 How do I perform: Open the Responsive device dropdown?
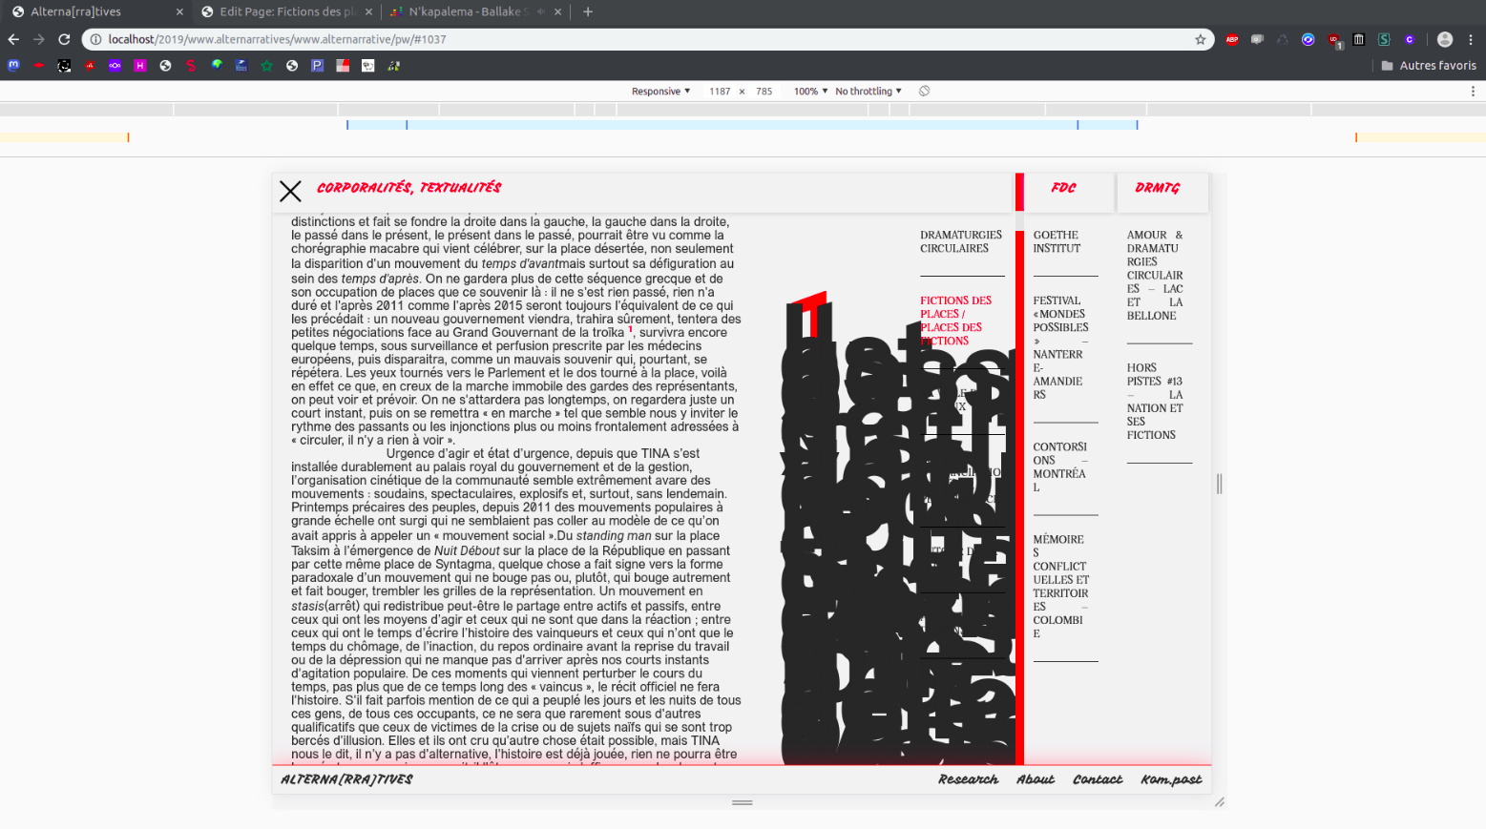pos(660,92)
